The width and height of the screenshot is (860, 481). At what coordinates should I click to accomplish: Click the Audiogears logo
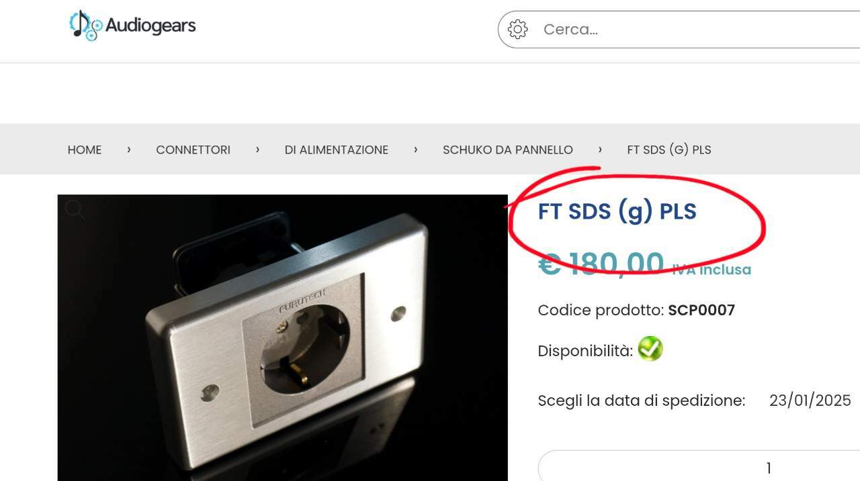pyautogui.click(x=132, y=25)
